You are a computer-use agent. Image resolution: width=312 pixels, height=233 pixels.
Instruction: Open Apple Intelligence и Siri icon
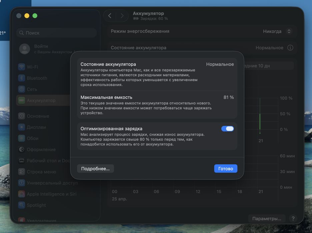(x=21, y=194)
